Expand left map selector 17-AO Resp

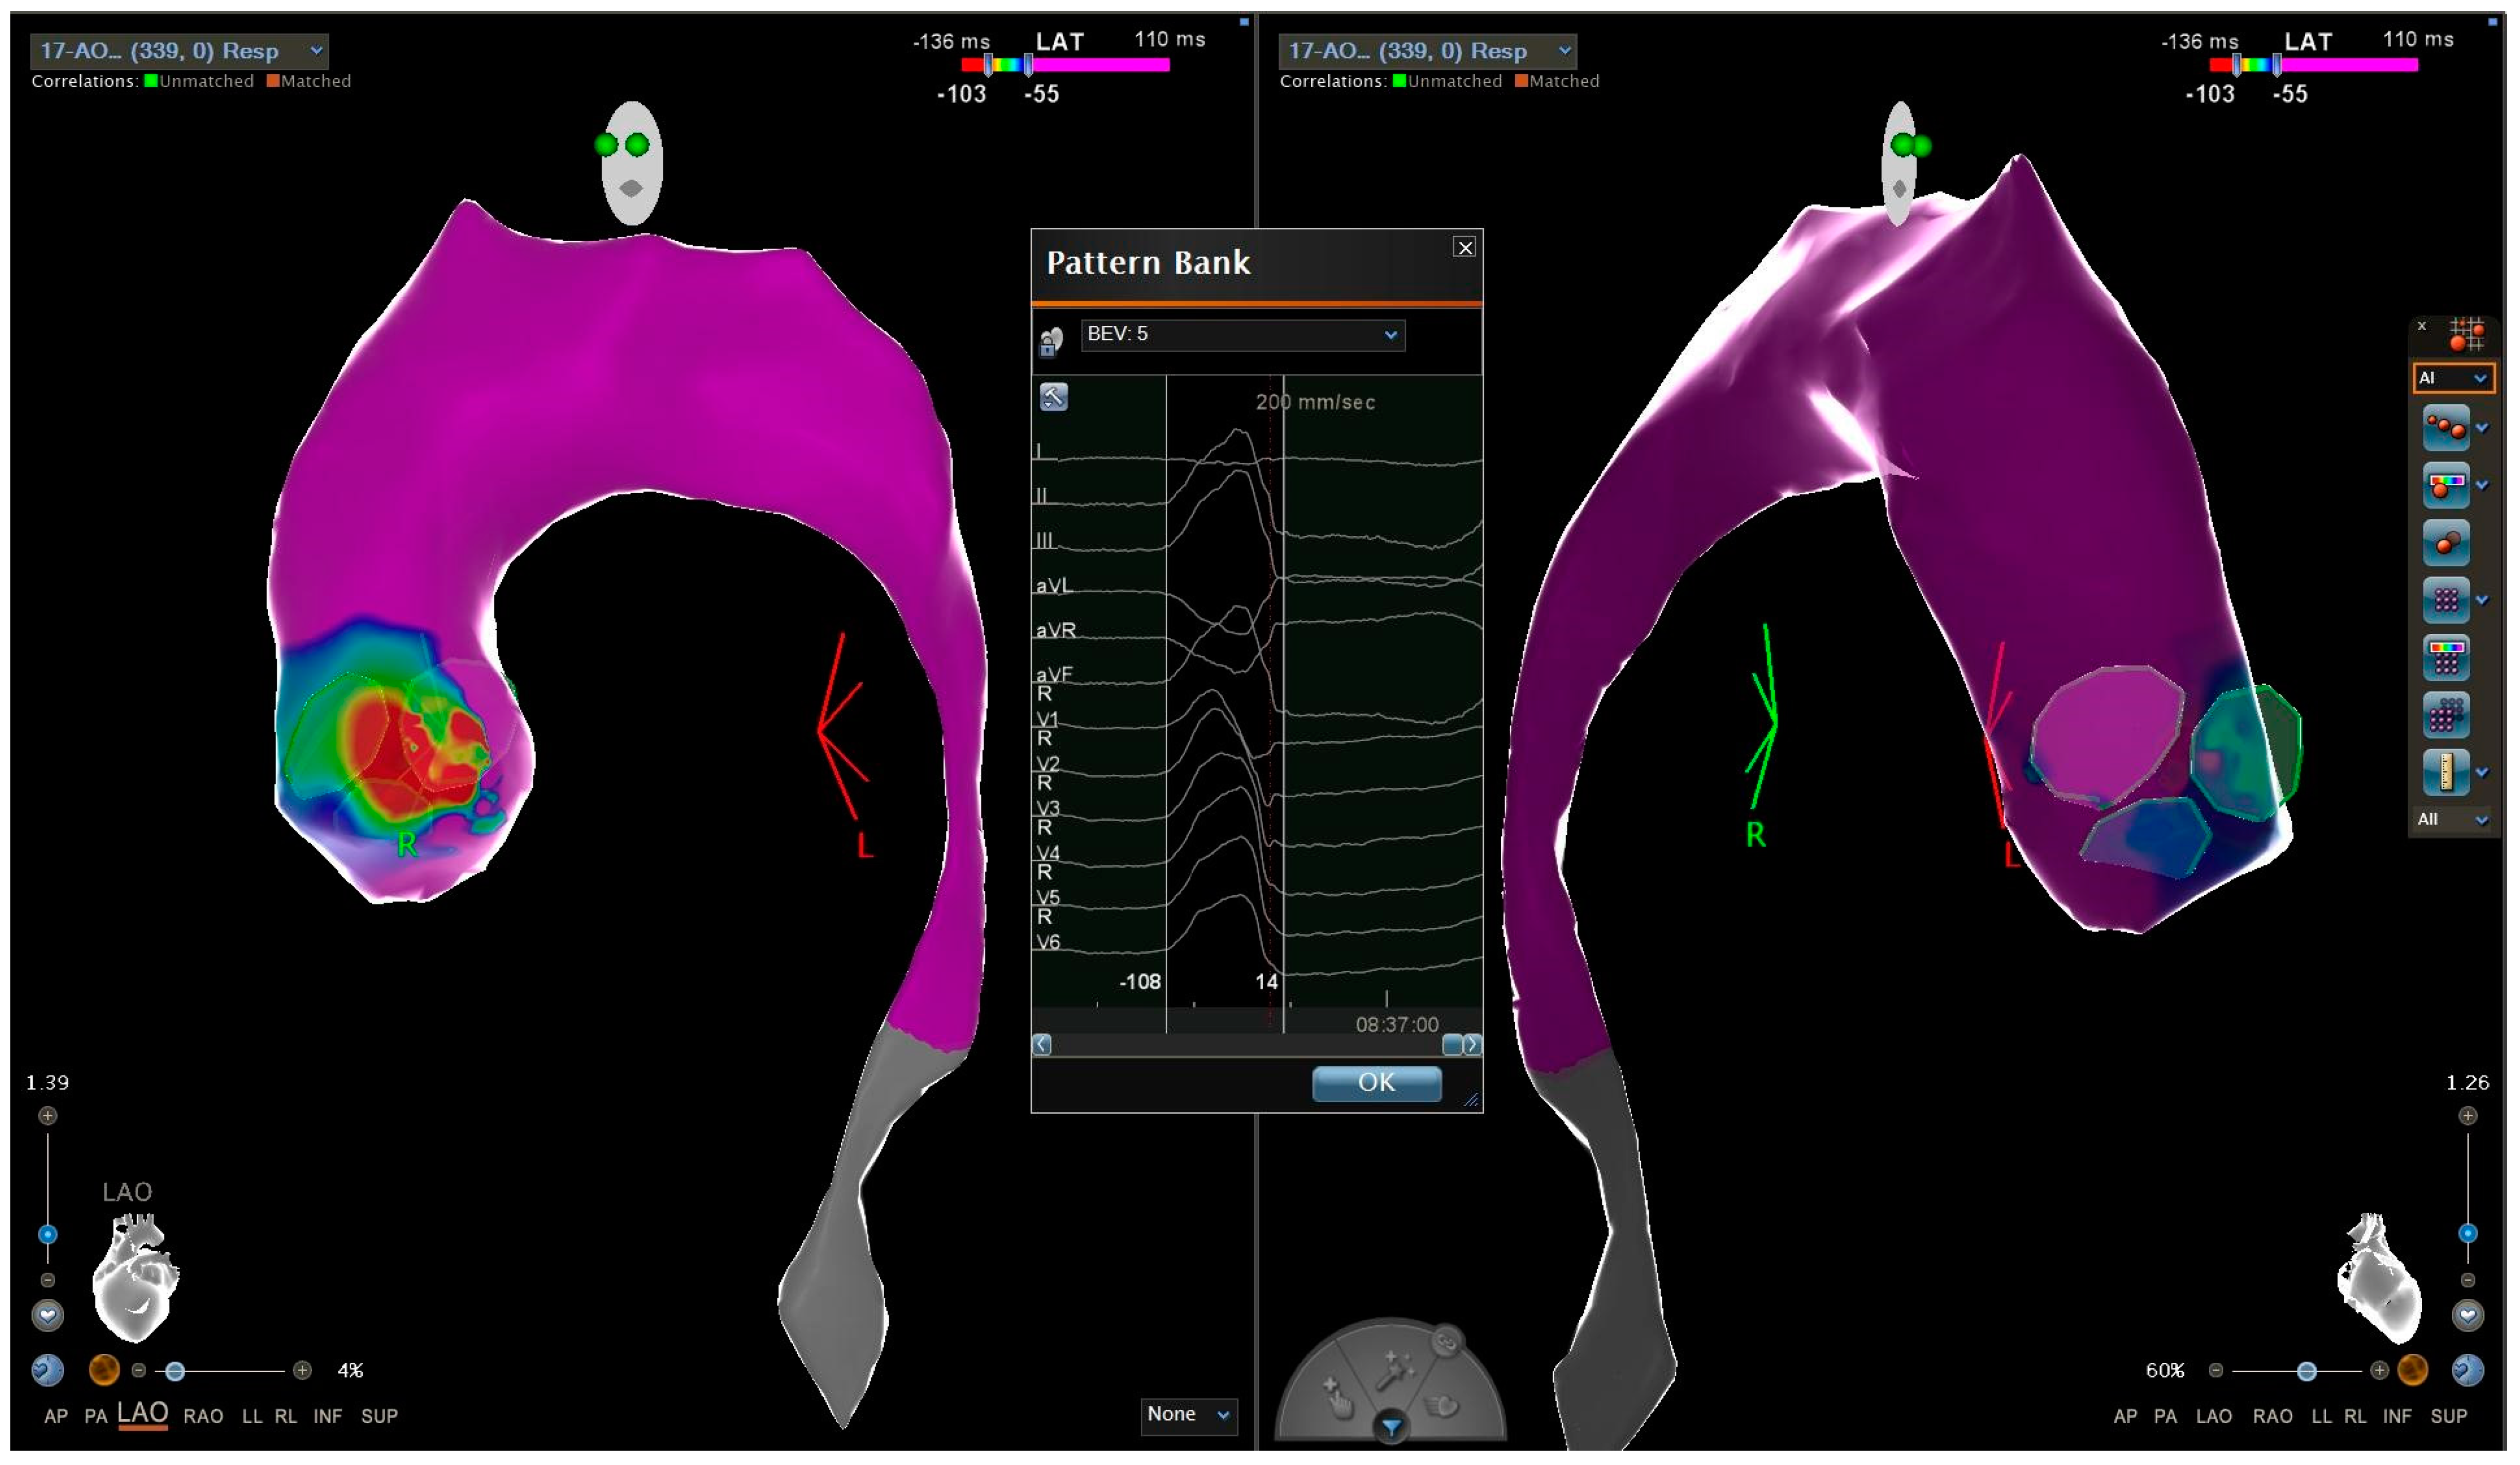178,51
